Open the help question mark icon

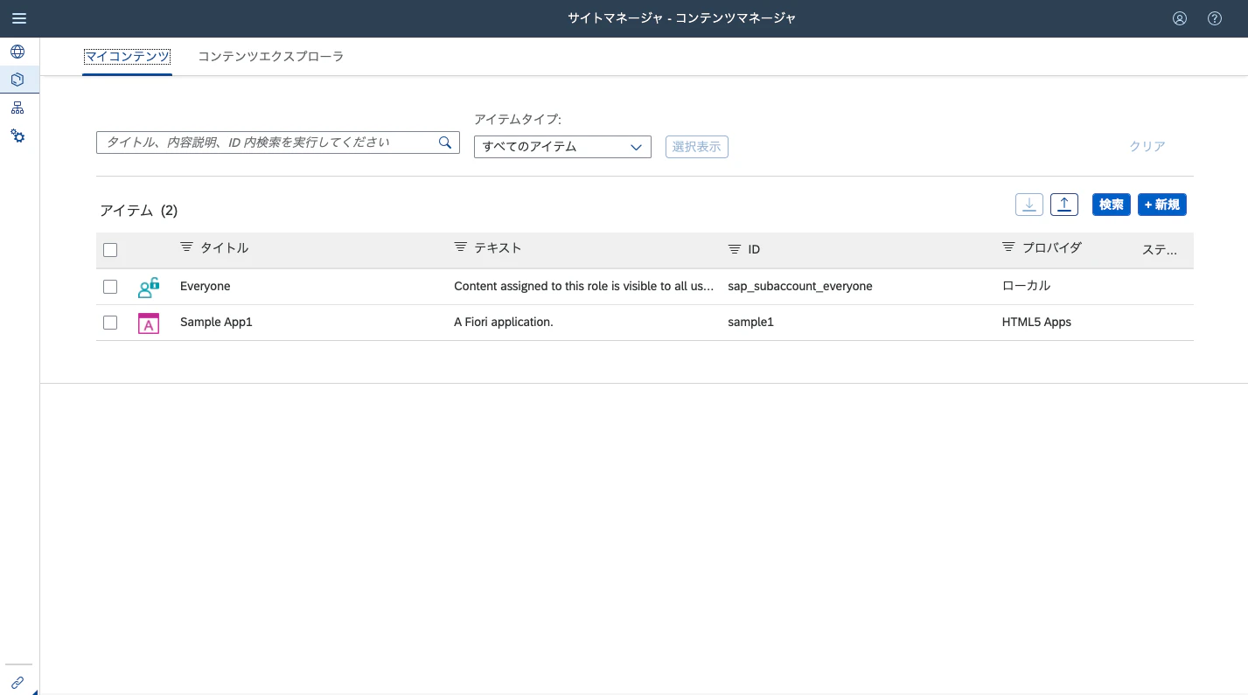[x=1215, y=18]
